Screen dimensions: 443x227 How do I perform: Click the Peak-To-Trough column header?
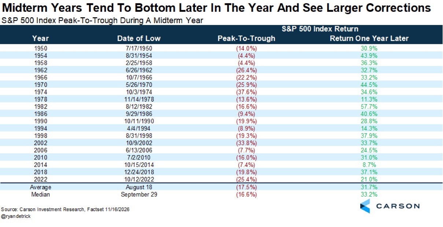246,39
